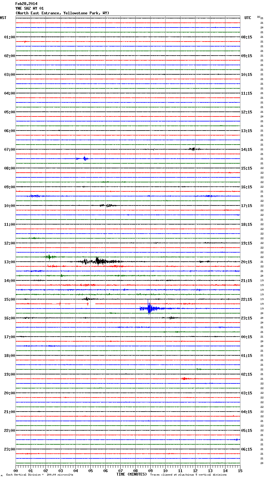Click the "09:15" UTC row label
This screenshot has height=479, width=265.
coord(247,56)
